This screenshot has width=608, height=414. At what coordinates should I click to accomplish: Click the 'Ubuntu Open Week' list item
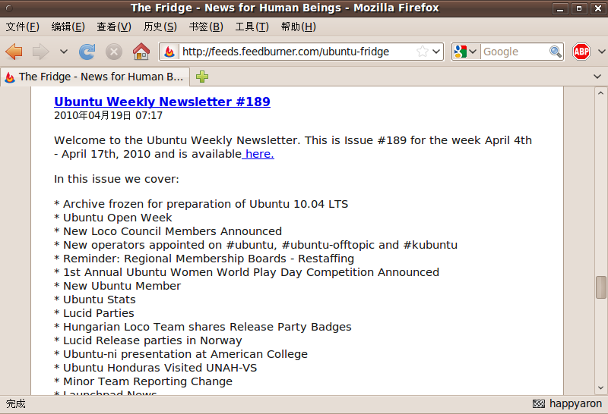click(x=118, y=218)
